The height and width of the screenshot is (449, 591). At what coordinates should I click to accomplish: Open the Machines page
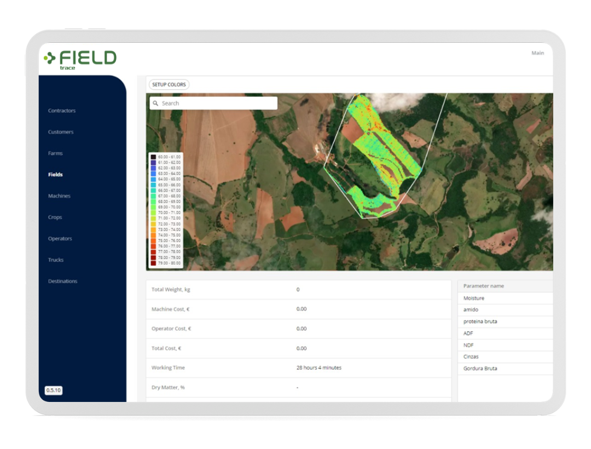59,196
